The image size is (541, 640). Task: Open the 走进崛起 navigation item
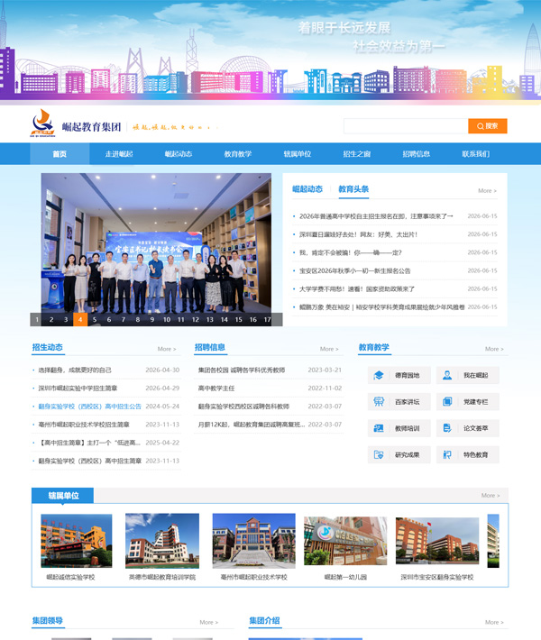pyautogui.click(x=119, y=154)
